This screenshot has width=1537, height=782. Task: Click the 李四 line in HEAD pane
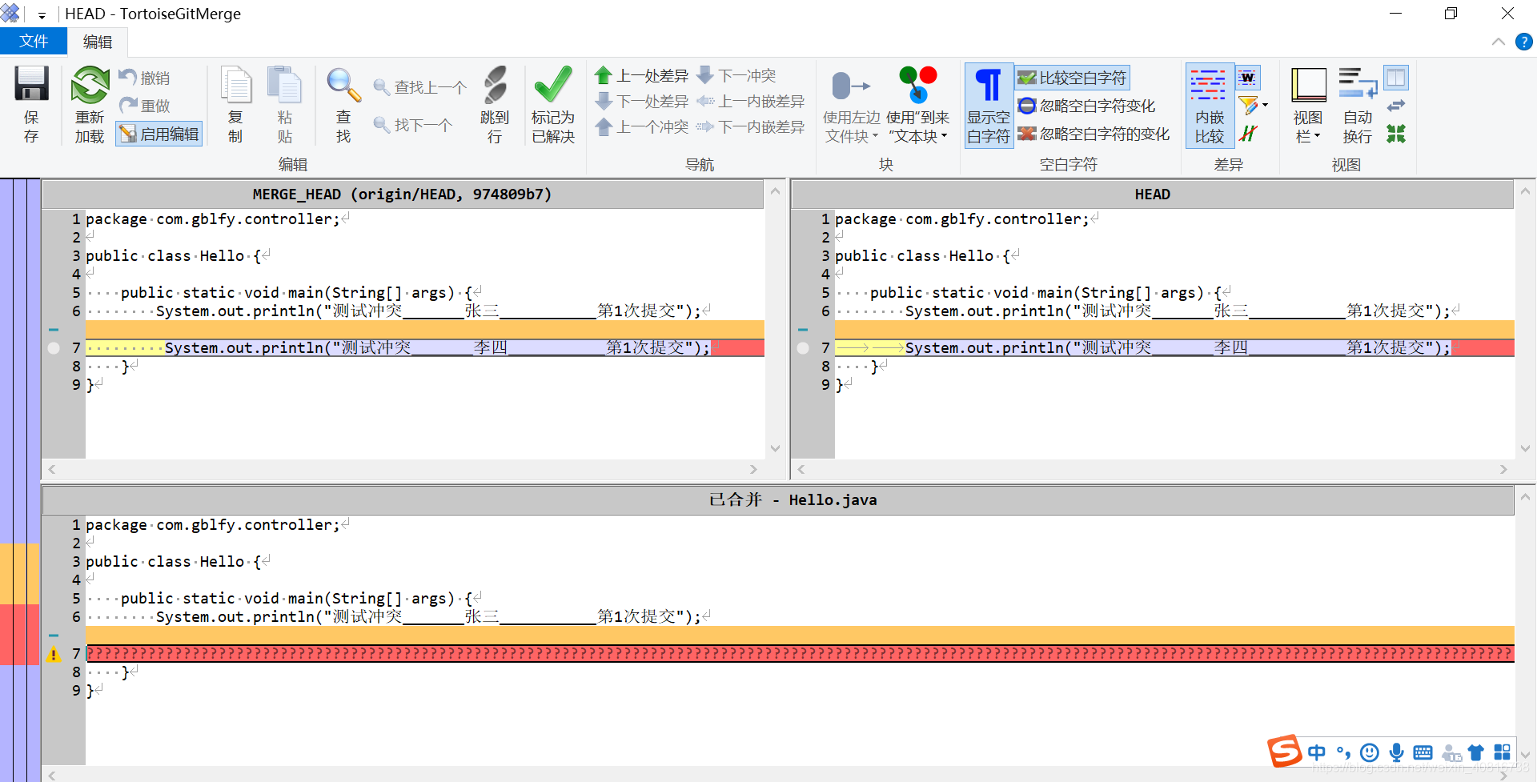pos(1174,347)
